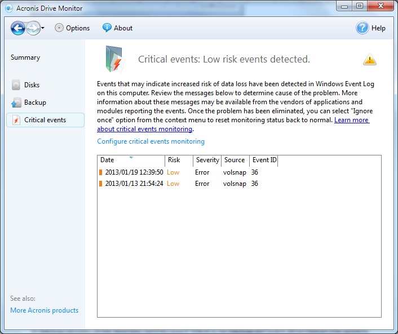398x334 pixels.
Task: Click the Date column sort arrow
Action: point(131,158)
